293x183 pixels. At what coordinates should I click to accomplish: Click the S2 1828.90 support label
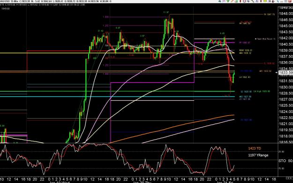pos(246,91)
